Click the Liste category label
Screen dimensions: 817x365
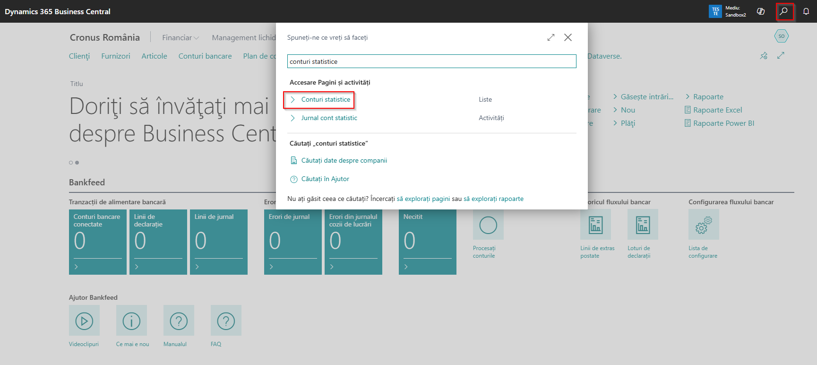(485, 99)
